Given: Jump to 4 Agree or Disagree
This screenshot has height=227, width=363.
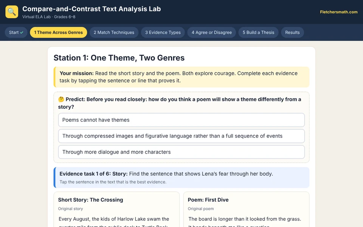Looking at the screenshot, I should [212, 33].
